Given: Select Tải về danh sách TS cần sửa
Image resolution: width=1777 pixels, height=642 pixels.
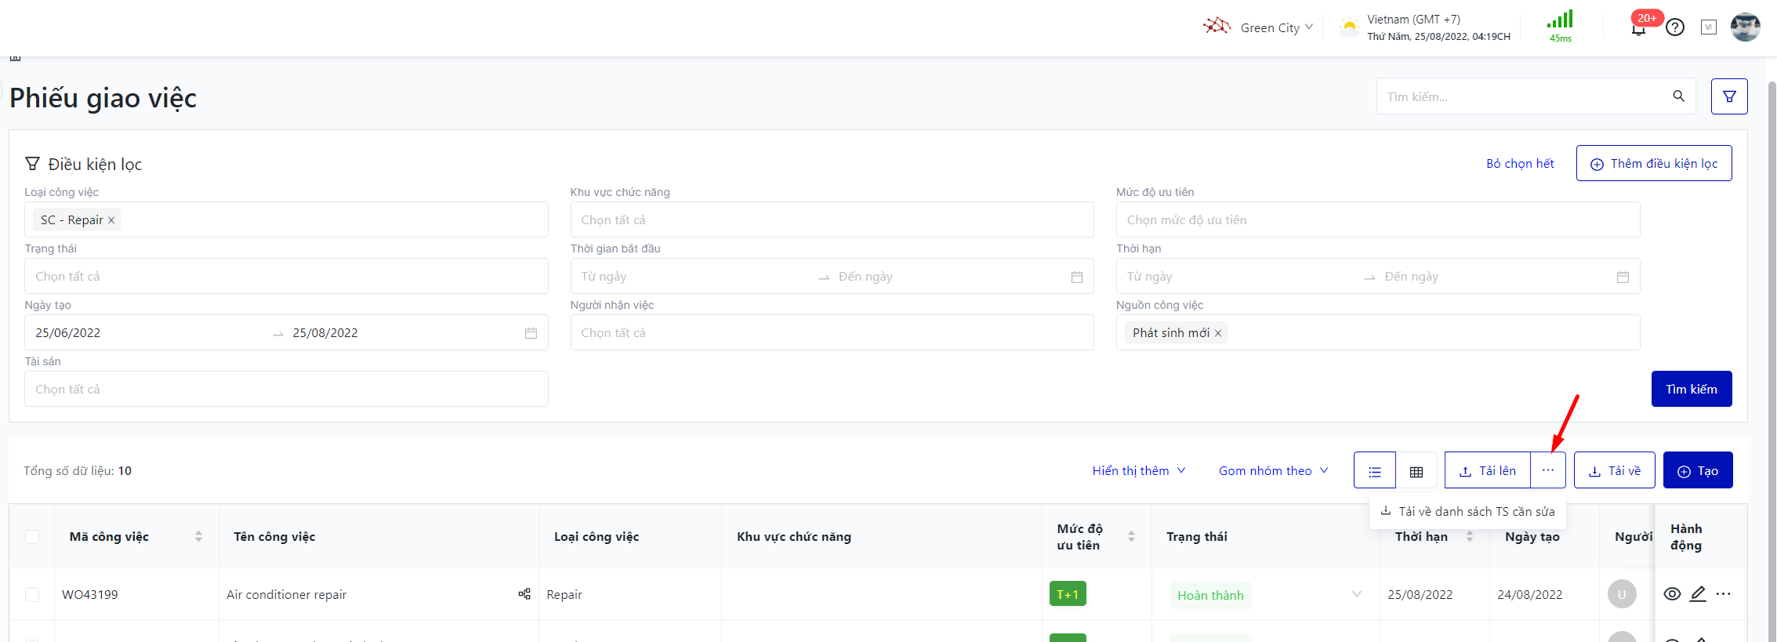Looking at the screenshot, I should click(1467, 511).
